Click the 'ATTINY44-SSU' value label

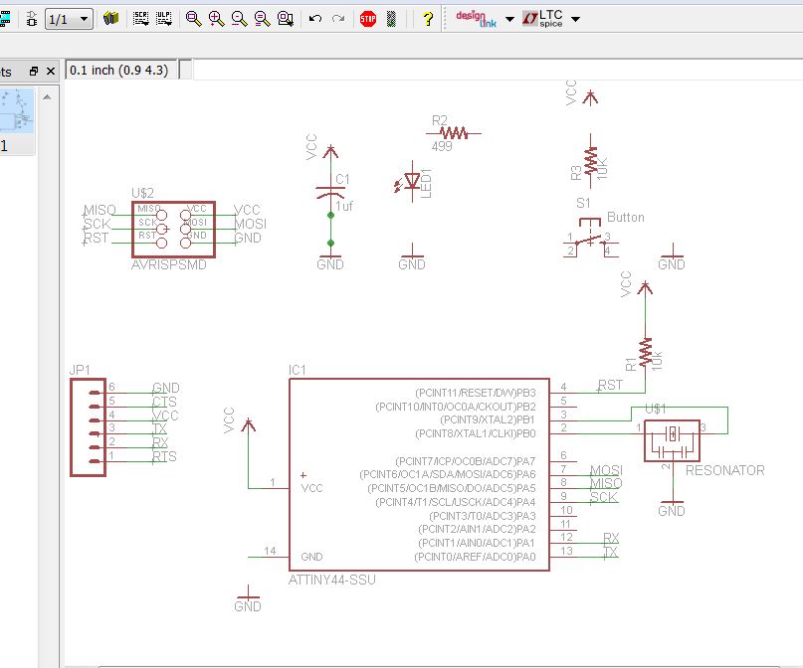[332, 580]
